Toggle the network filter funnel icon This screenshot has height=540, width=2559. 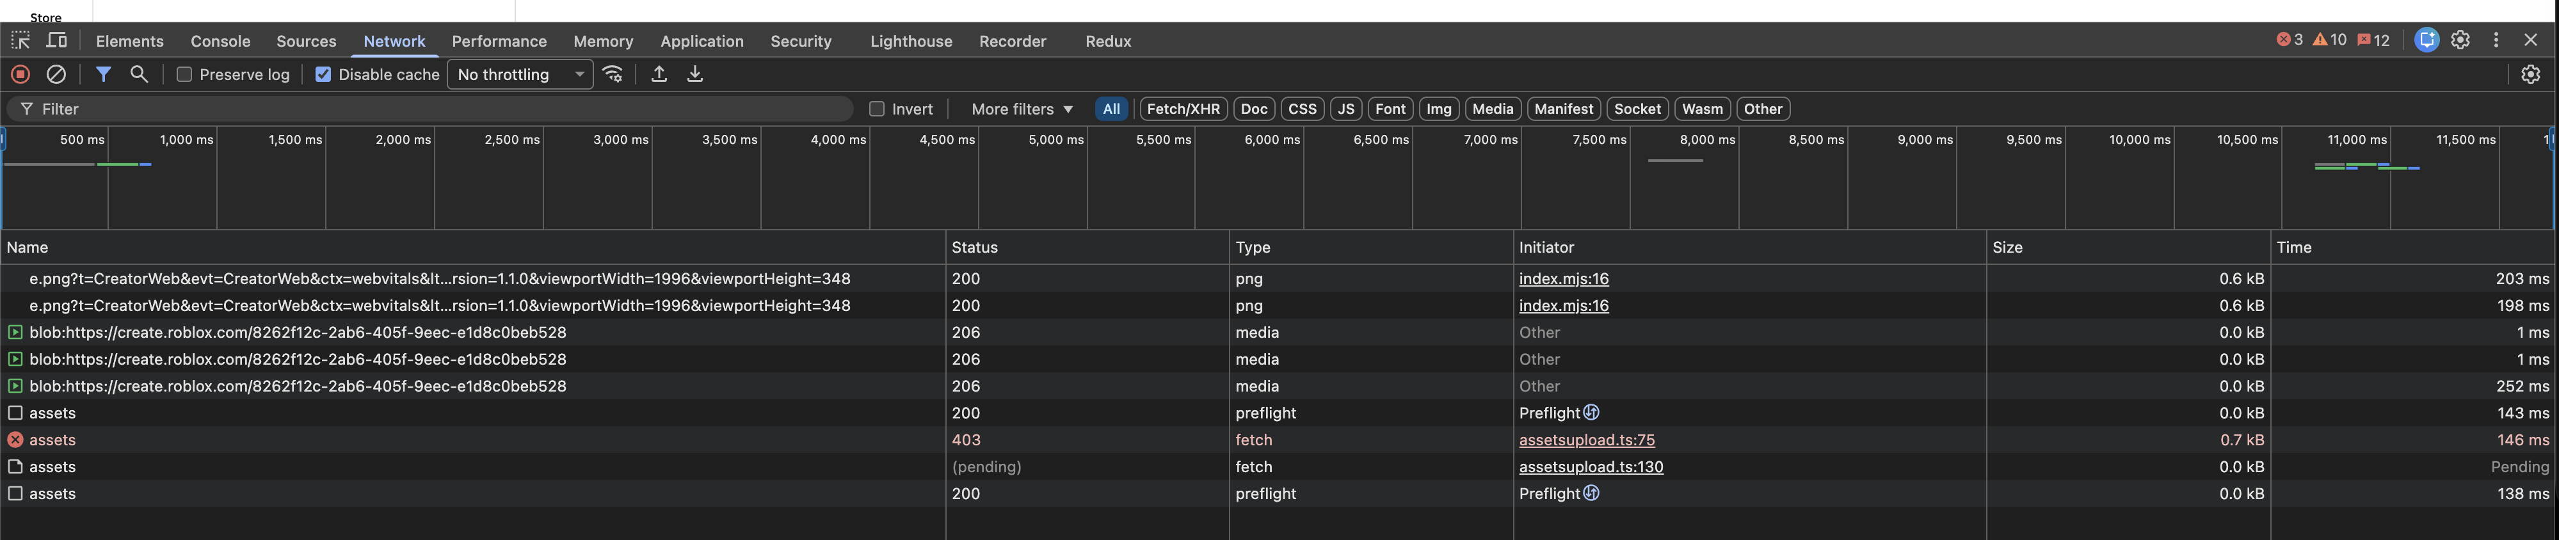[x=103, y=74]
